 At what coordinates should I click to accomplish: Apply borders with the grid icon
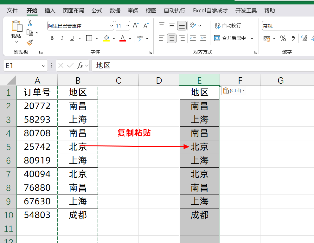89,38
